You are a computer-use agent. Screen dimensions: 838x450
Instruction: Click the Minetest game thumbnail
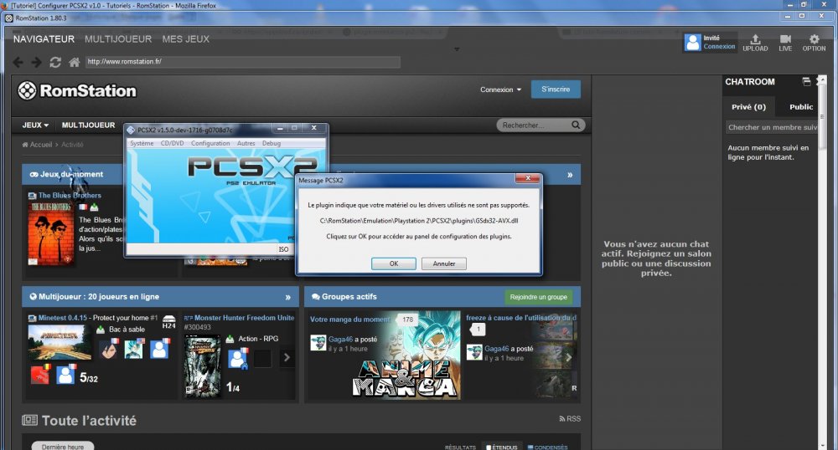pyautogui.click(x=59, y=341)
